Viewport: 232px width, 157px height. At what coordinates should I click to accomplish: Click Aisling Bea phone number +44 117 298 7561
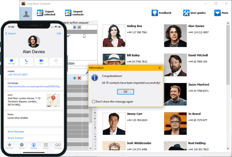(137, 32)
